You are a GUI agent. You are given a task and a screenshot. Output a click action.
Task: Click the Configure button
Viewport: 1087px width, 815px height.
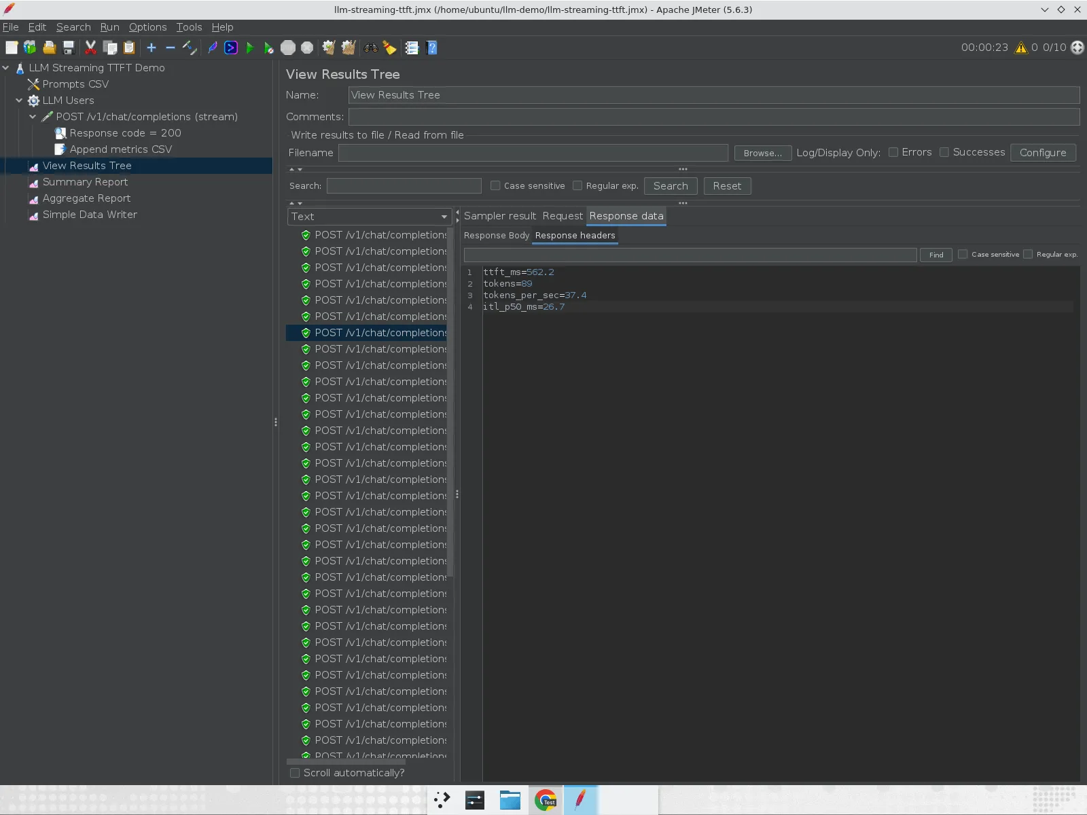1043,153
